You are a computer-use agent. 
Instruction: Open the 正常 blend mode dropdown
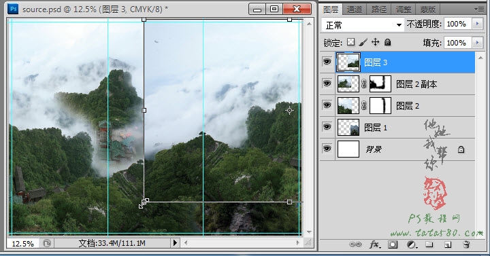pos(363,25)
